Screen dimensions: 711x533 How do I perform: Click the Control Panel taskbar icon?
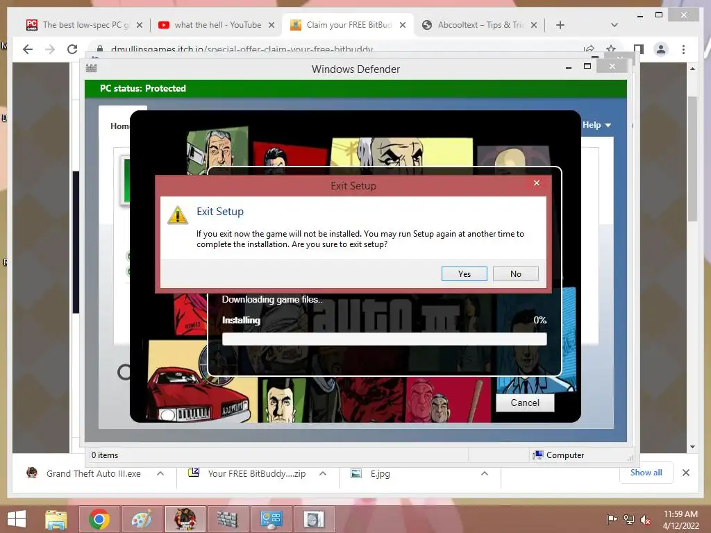tap(271, 519)
